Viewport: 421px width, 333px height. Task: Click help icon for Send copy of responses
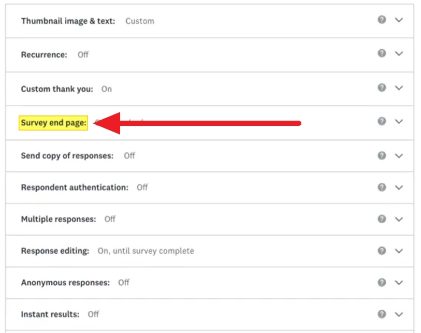382,155
